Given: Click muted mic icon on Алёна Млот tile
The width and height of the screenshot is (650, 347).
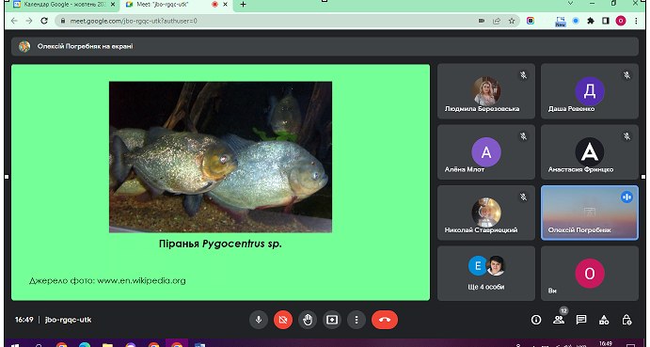Looking at the screenshot, I should pos(524,136).
